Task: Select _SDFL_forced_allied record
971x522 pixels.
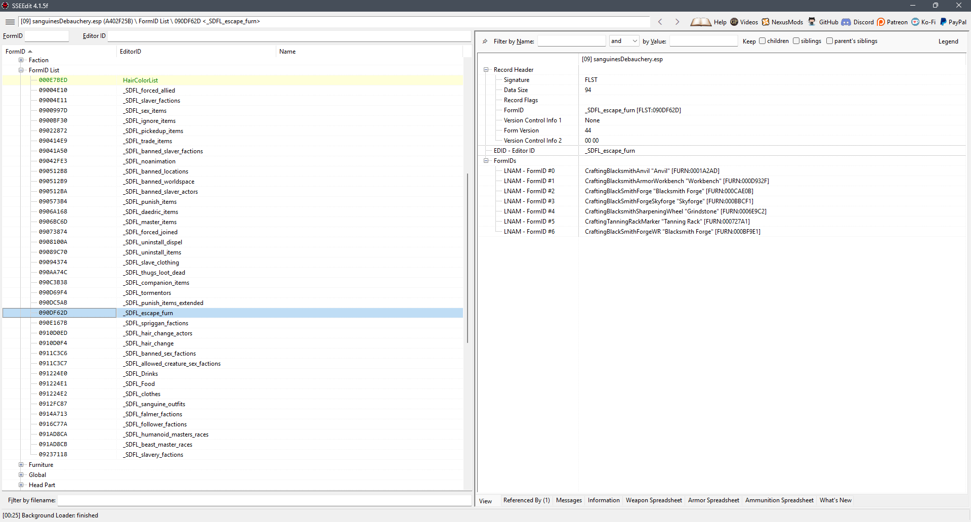Action: pyautogui.click(x=233, y=91)
